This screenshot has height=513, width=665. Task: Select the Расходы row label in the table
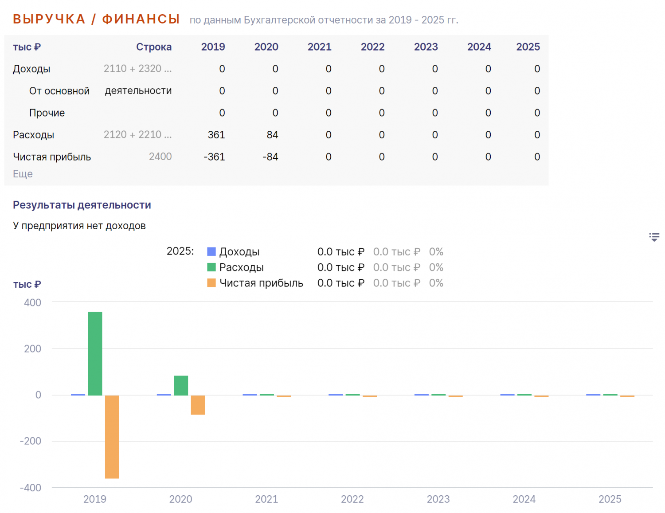(x=33, y=135)
